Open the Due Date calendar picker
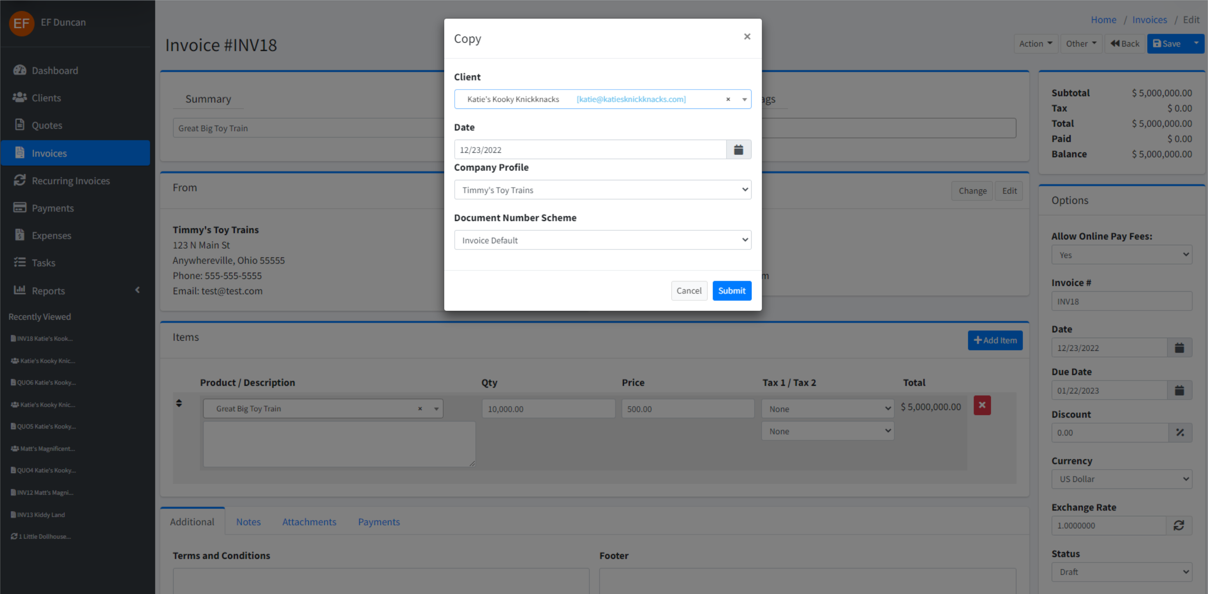This screenshot has height=594, width=1208. click(1179, 390)
